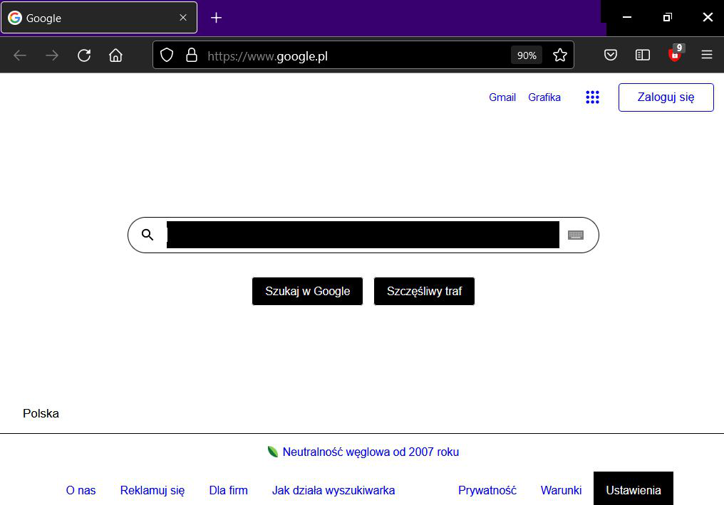The height and width of the screenshot is (505, 724).
Task: Open the Dla firm link
Action: [x=229, y=490]
